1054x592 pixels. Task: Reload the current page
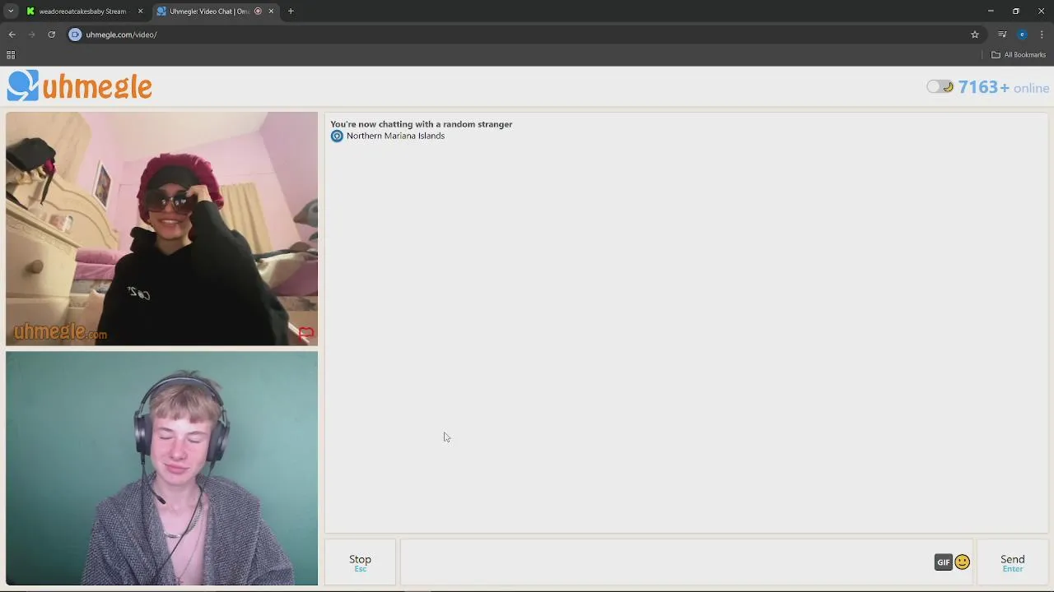click(51, 35)
